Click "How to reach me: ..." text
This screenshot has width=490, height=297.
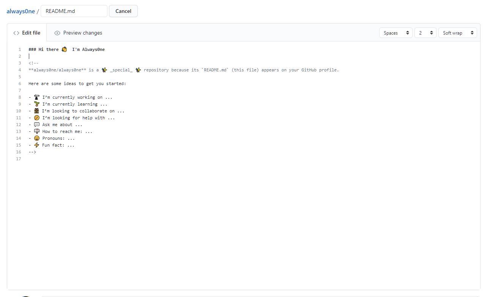pyautogui.click(x=67, y=131)
